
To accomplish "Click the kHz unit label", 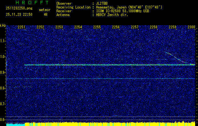I will (3, 25).
